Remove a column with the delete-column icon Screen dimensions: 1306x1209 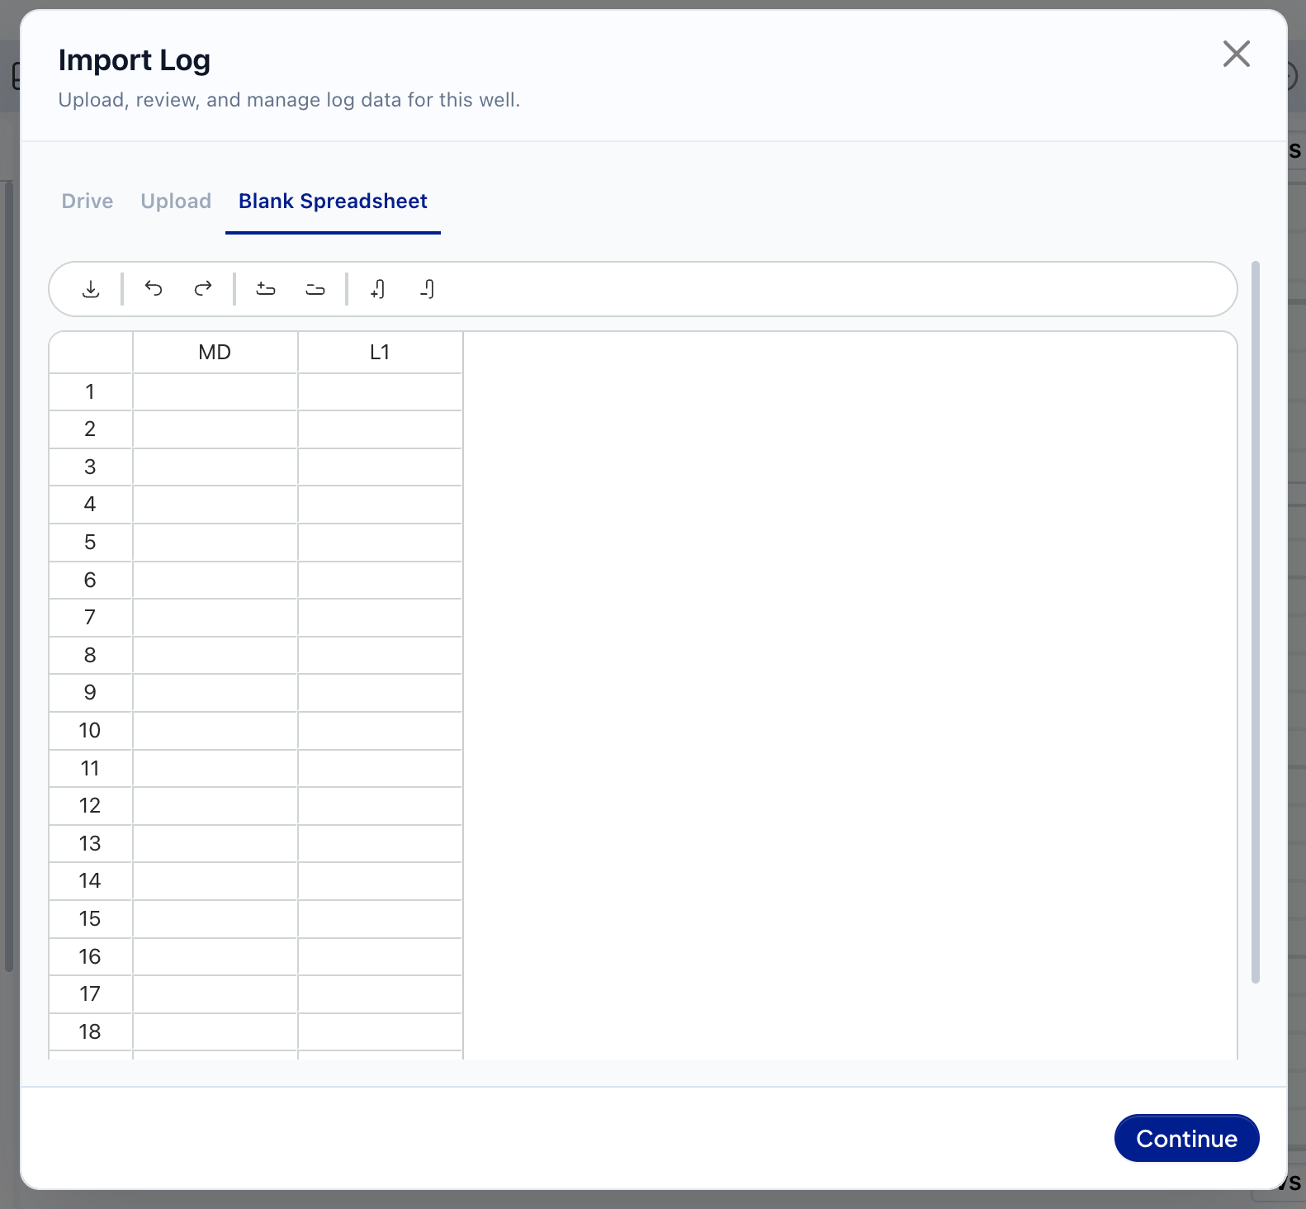[x=428, y=288]
